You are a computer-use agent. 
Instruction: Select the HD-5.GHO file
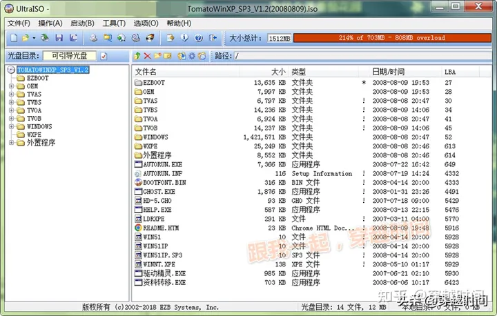pyautogui.click(x=157, y=201)
